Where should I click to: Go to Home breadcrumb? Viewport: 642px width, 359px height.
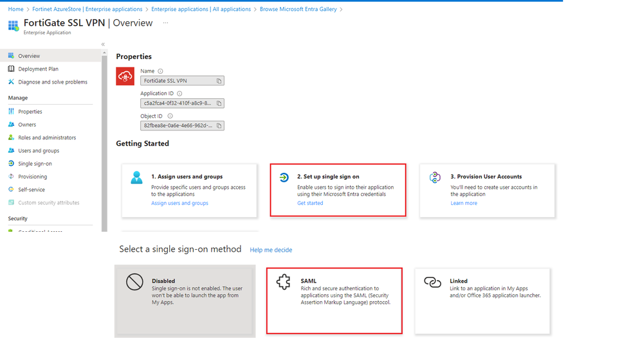coord(15,9)
